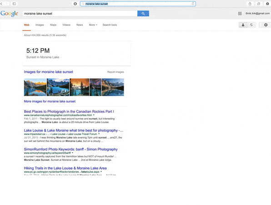Open the Lake Louise & Lake Moraine result
This screenshot has width=271, height=205.
click(x=74, y=130)
